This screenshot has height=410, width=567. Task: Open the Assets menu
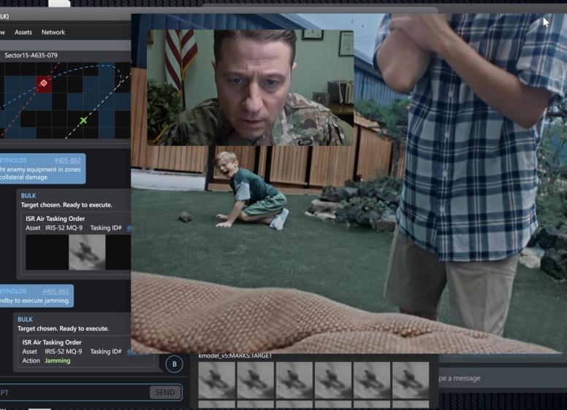coord(23,33)
